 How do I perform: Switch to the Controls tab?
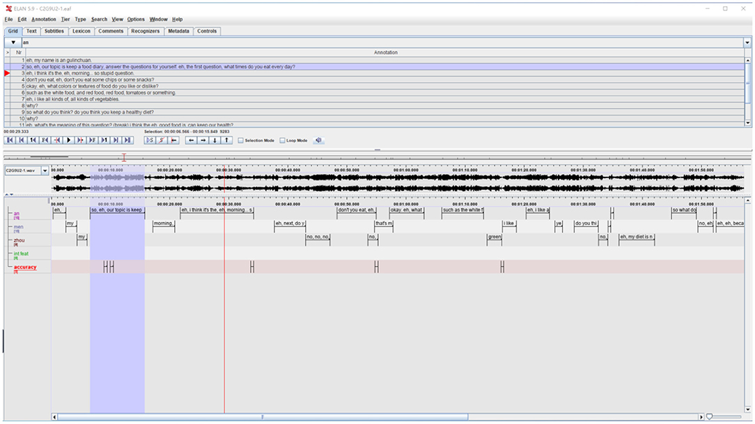pyautogui.click(x=207, y=31)
